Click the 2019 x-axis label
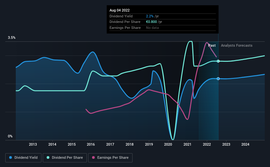The height and width of the screenshot is (167, 270). (149, 144)
